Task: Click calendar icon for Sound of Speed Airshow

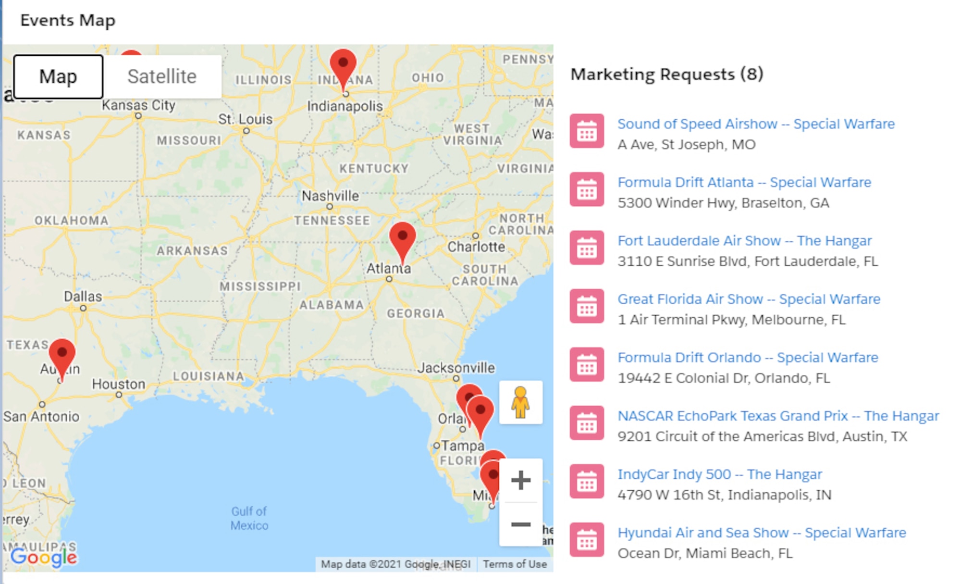Action: tap(587, 131)
